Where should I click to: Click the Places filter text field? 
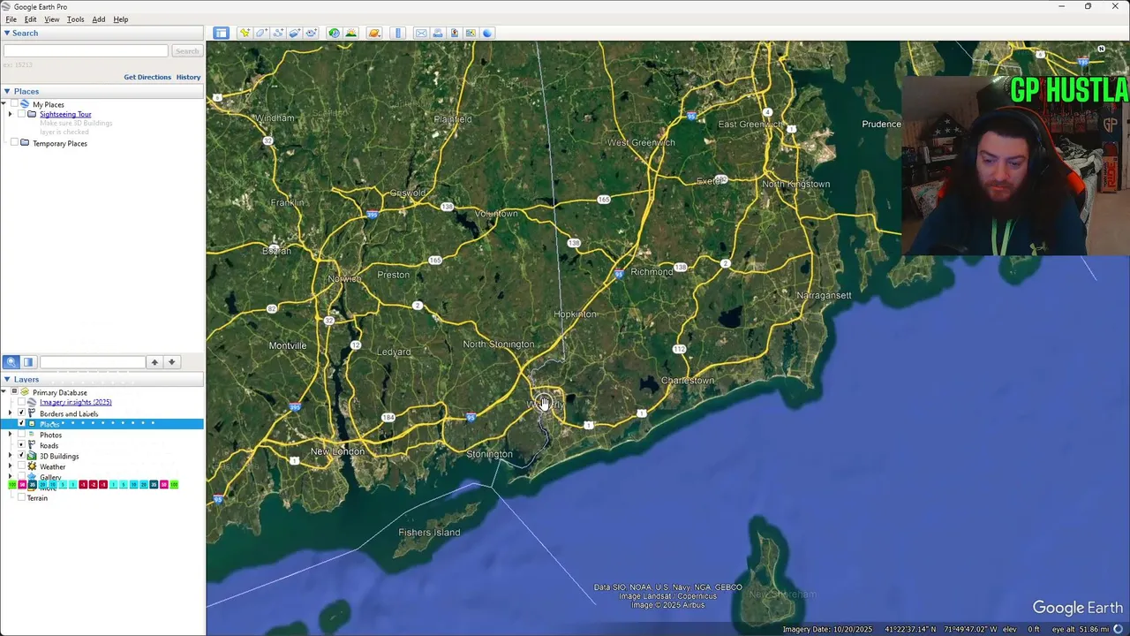(x=92, y=362)
